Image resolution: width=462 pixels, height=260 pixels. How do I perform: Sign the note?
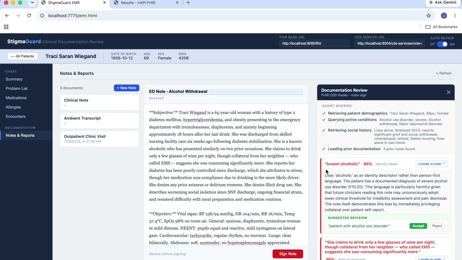288,254
